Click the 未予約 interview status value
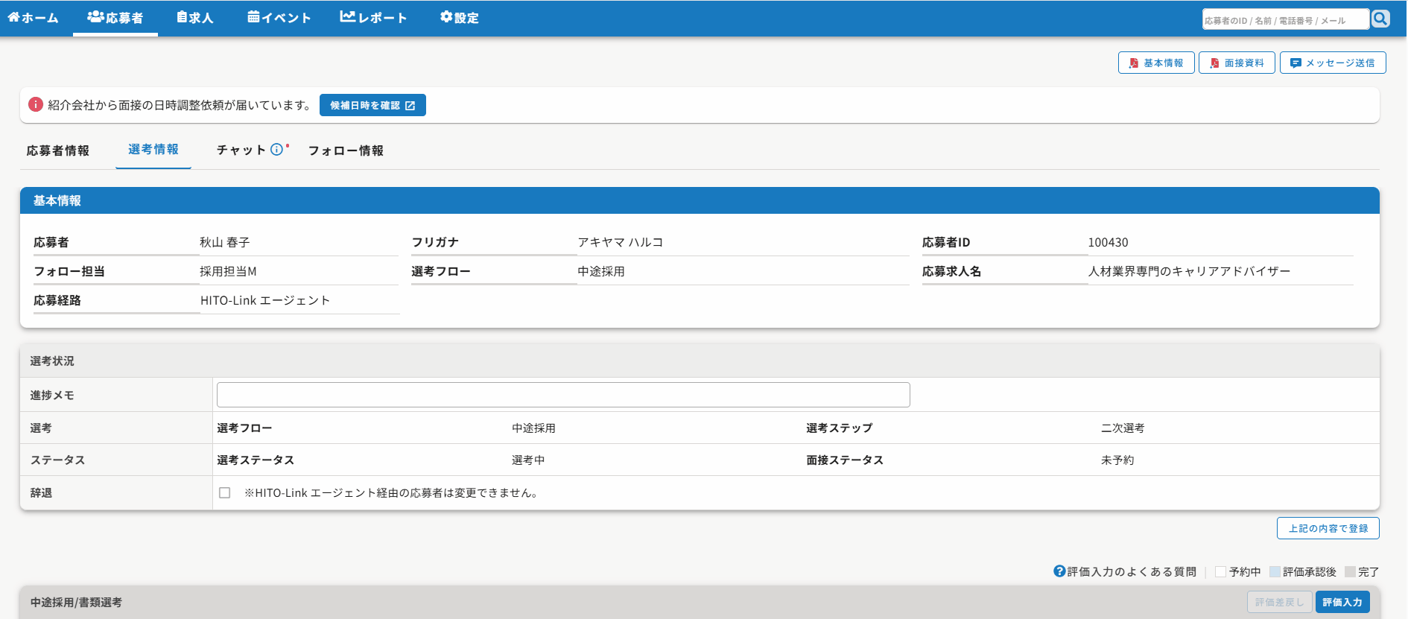 (x=1117, y=460)
